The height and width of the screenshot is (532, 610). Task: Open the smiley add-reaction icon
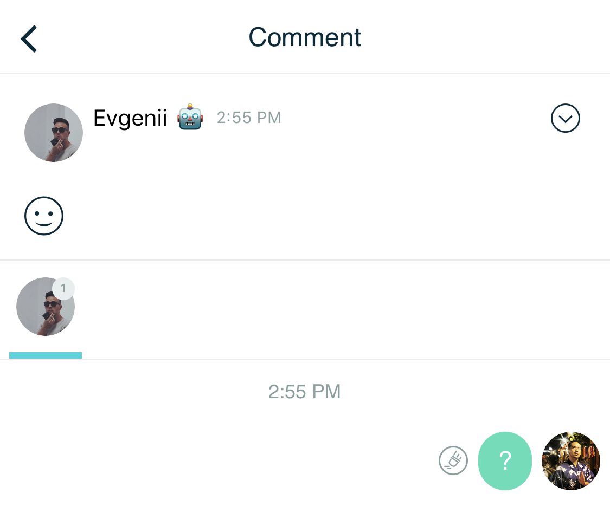(x=44, y=216)
